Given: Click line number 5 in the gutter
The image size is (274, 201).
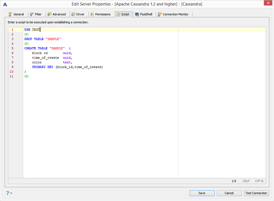Looking at the screenshot, I should click(12, 48).
